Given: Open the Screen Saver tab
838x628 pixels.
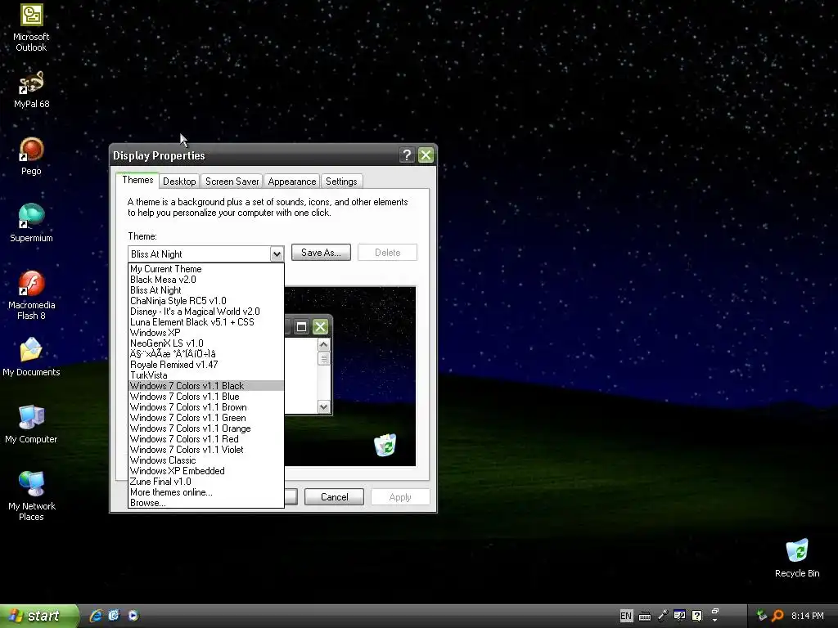Looking at the screenshot, I should tap(232, 182).
